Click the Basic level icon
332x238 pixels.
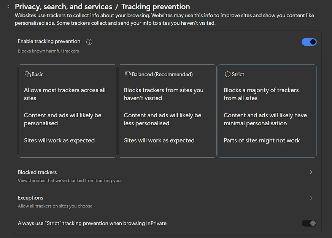coord(27,74)
